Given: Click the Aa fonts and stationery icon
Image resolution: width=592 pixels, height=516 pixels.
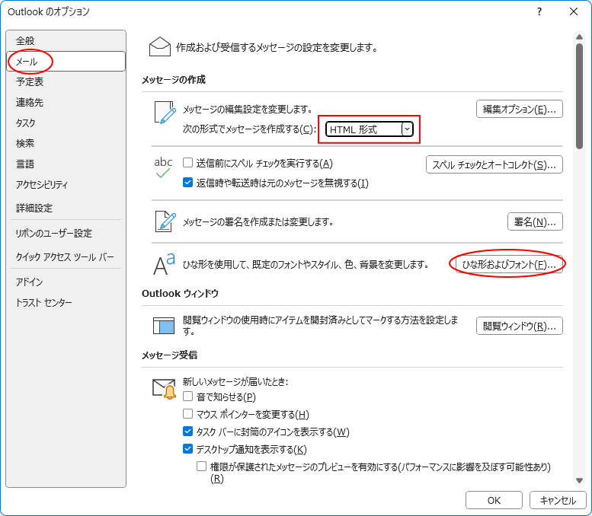Looking at the screenshot, I should 164,264.
